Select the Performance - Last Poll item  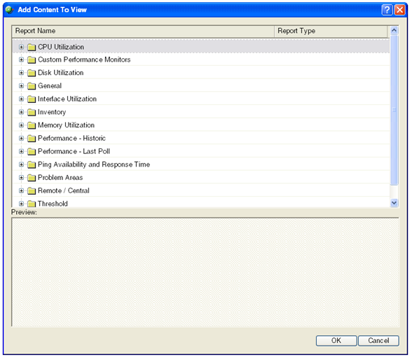coord(74,151)
